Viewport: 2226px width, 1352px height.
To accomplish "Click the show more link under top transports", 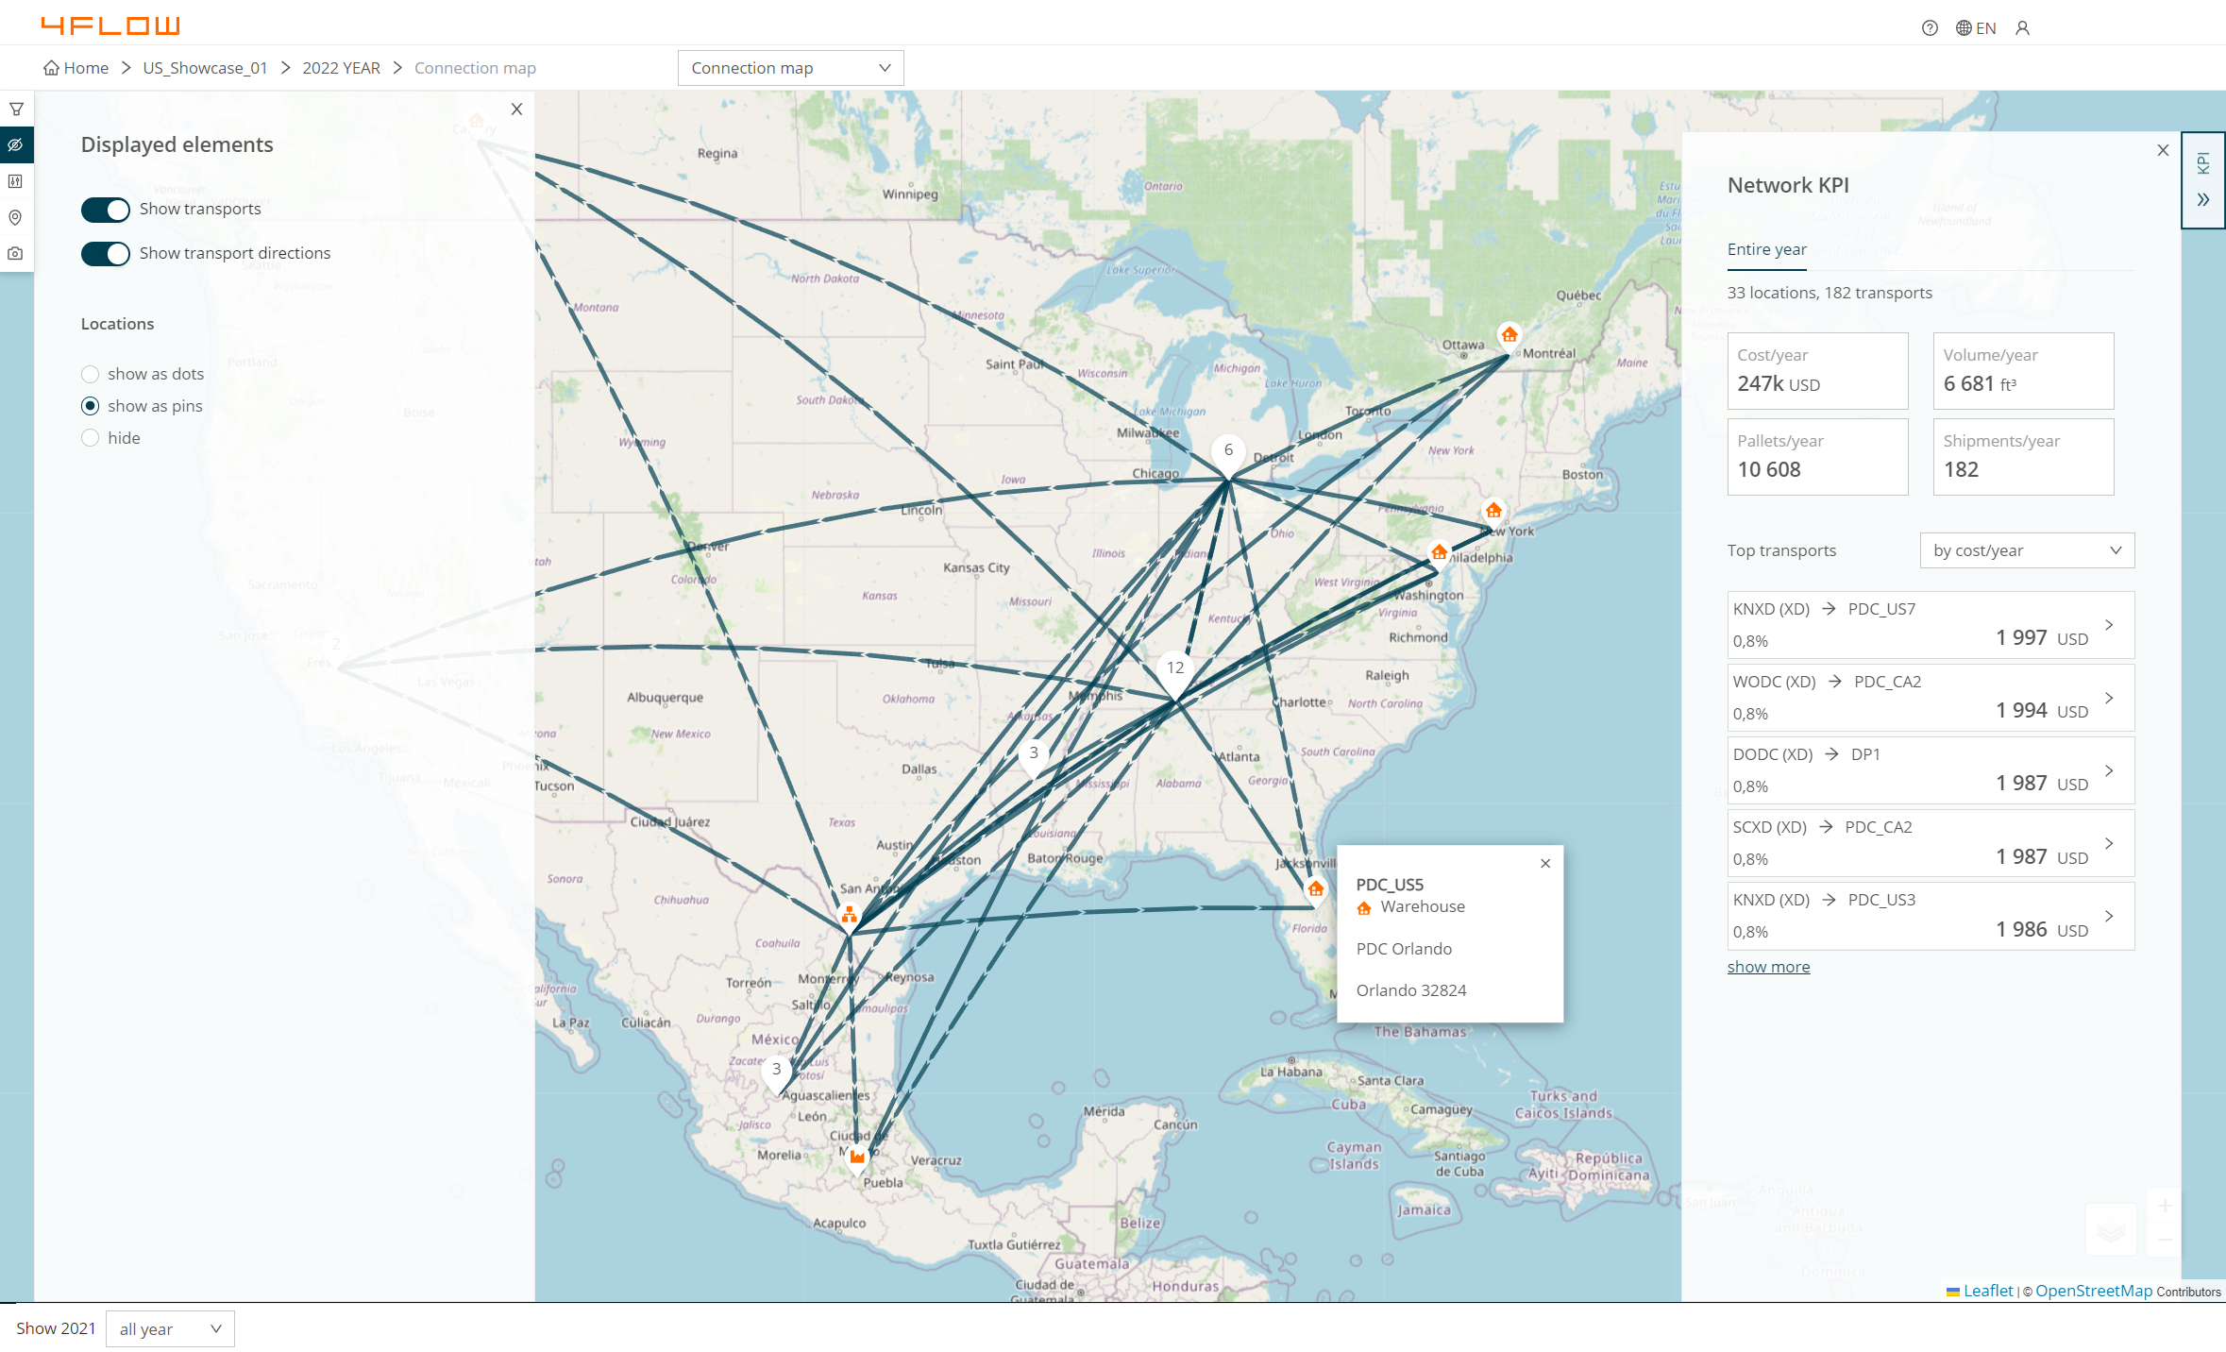I will 1768,966.
